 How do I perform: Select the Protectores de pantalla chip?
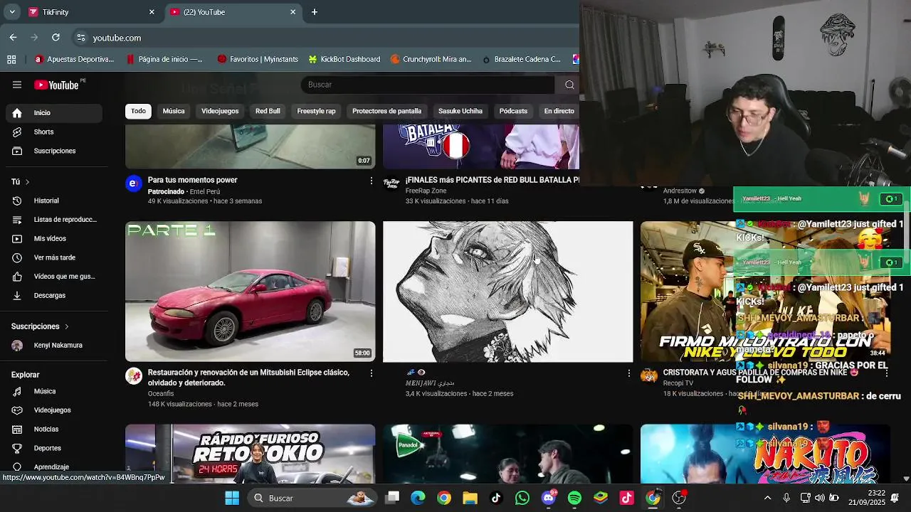tap(386, 111)
